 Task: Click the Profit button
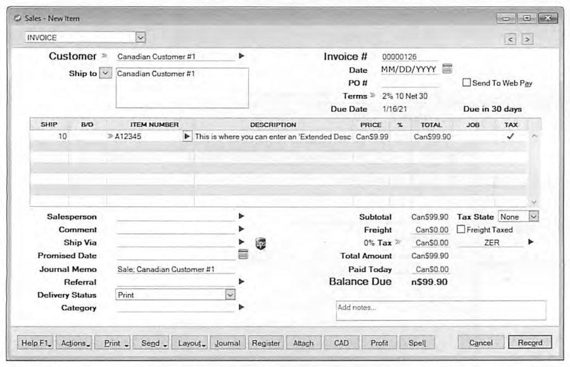(x=379, y=343)
